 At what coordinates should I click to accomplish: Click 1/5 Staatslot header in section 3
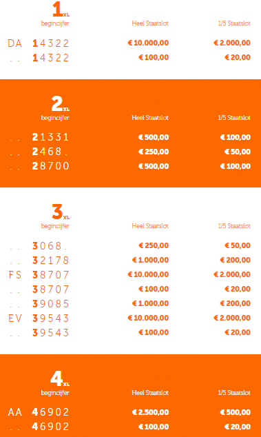coord(234,226)
